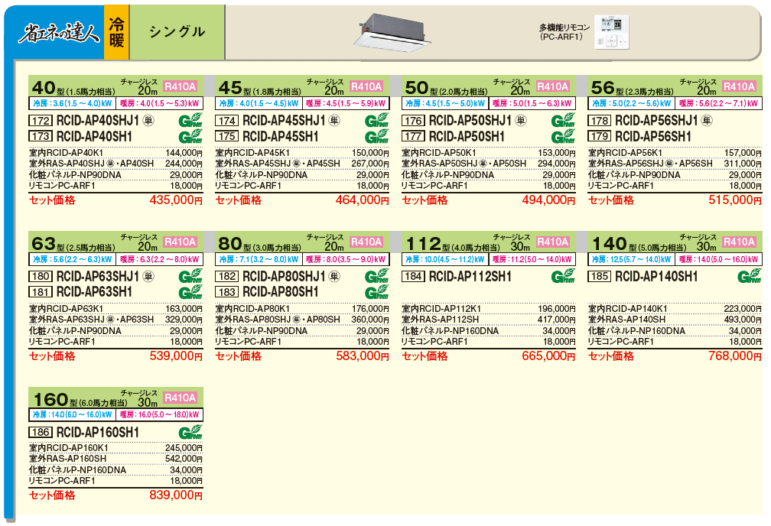Click the circled 単 mark after RCID-AP56SHJ1
The image size is (771, 526).
pos(707,121)
